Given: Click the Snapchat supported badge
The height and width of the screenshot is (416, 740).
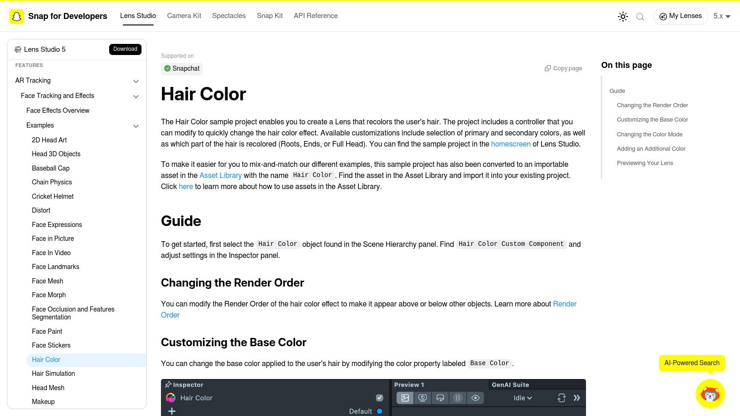Looking at the screenshot, I should tap(182, 68).
